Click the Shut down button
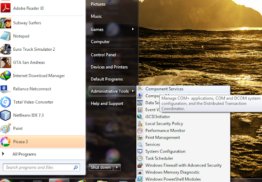 point(101,167)
